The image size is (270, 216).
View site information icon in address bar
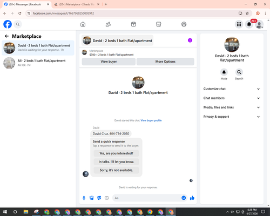coord(29,13)
